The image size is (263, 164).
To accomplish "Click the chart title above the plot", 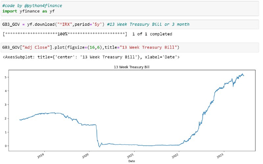I will click(x=132, y=67).
